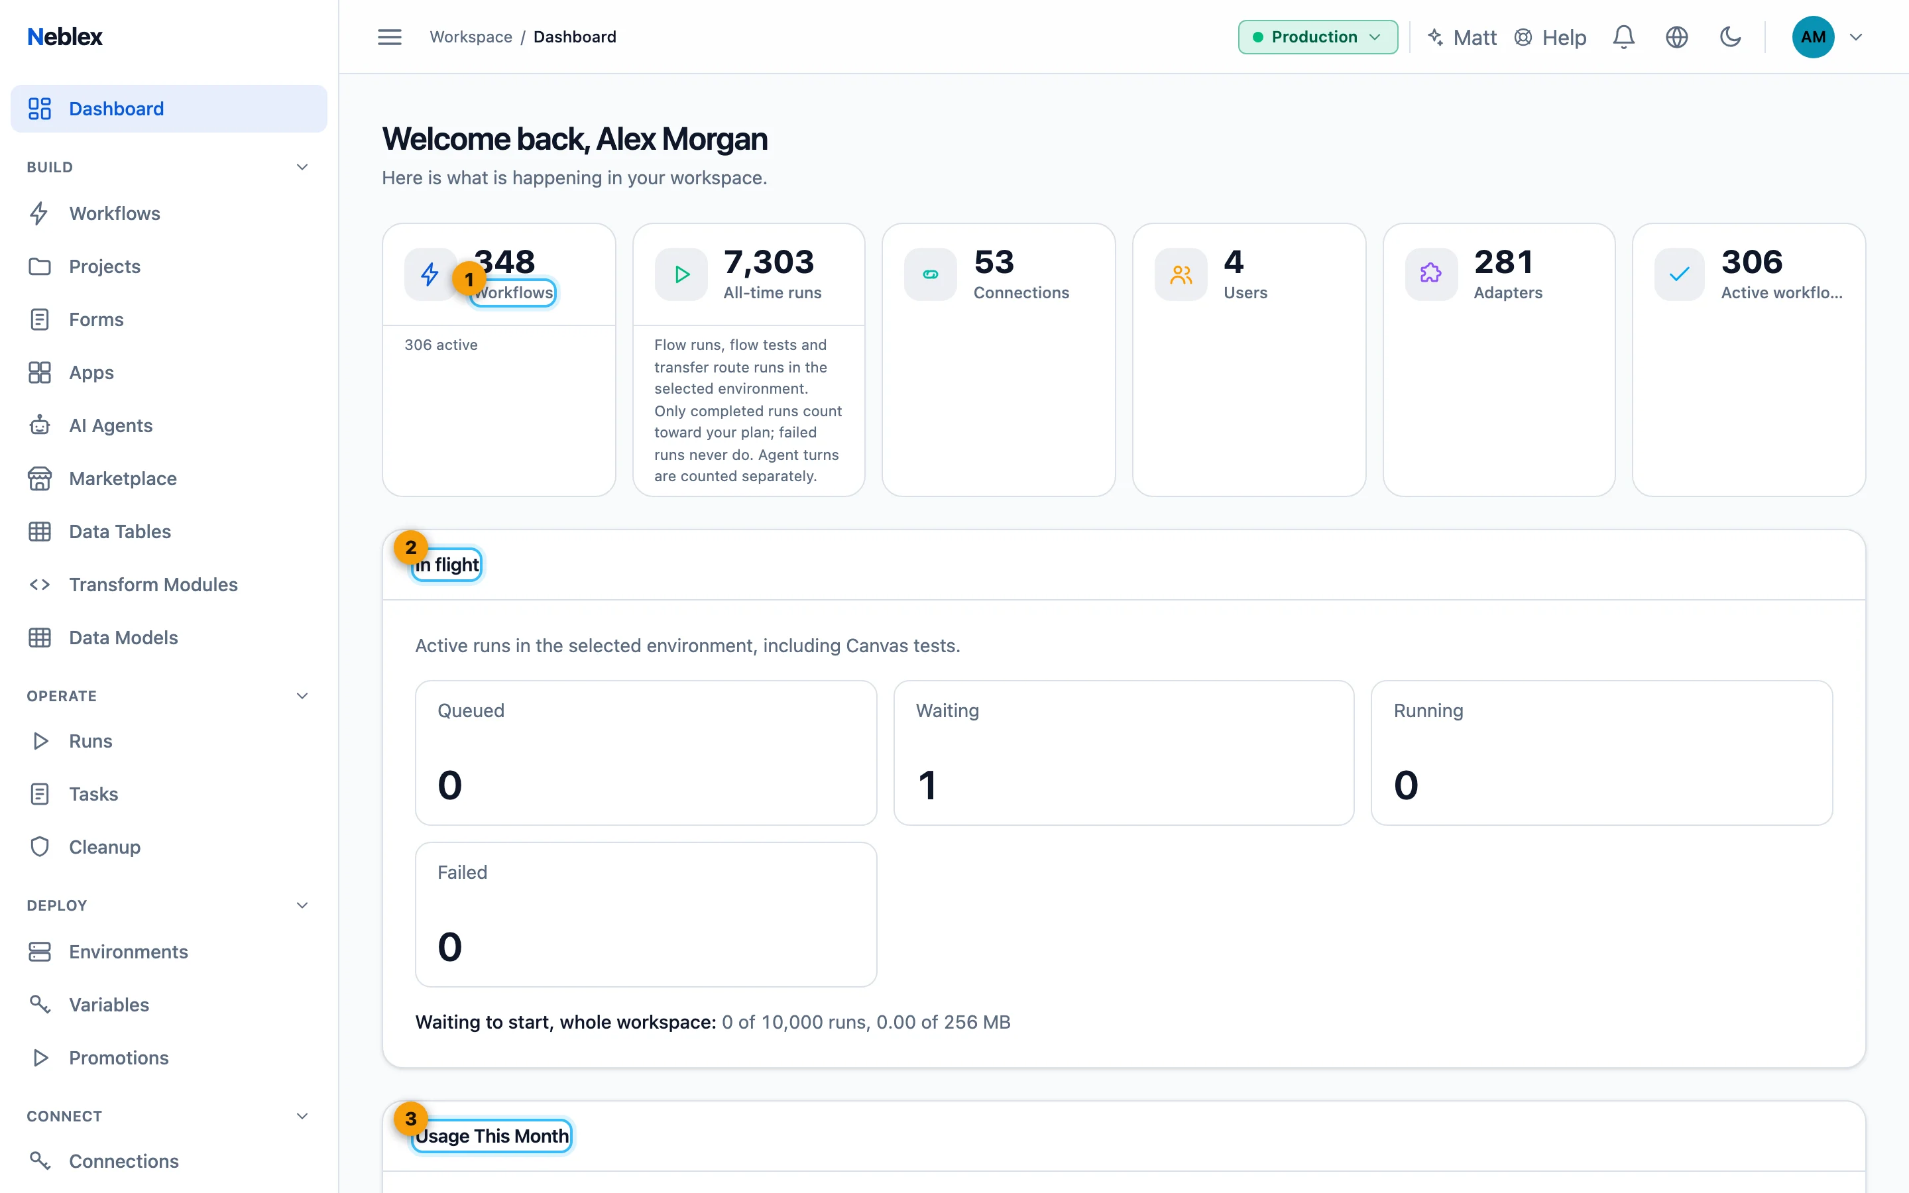Click the Connections card link icon
Image resolution: width=1909 pixels, height=1193 pixels.
pyautogui.click(x=931, y=274)
